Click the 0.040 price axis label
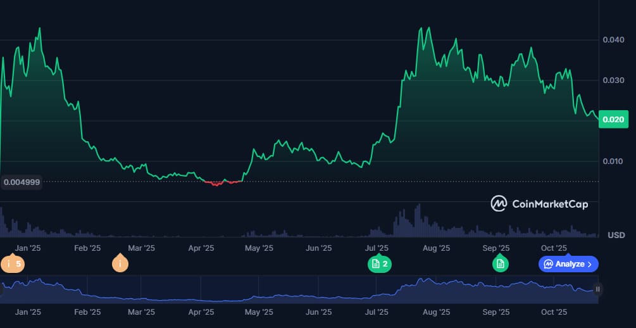This screenshot has height=328, width=636. coord(613,40)
